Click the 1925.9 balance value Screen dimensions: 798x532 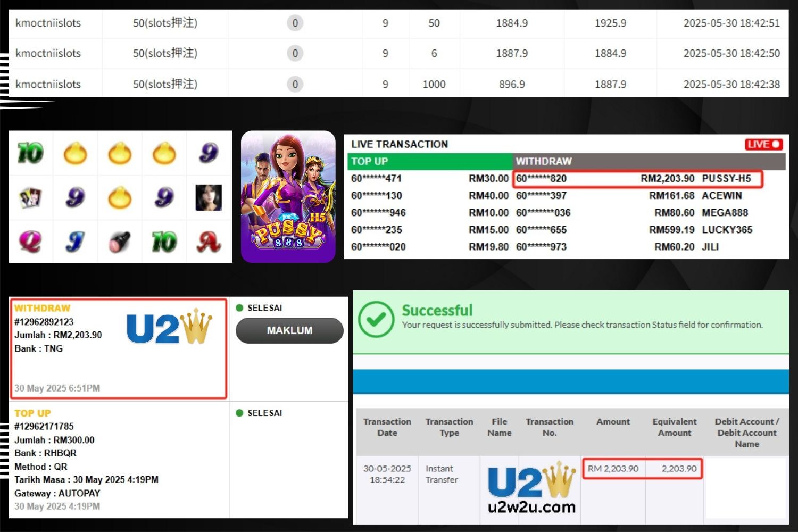pos(610,23)
